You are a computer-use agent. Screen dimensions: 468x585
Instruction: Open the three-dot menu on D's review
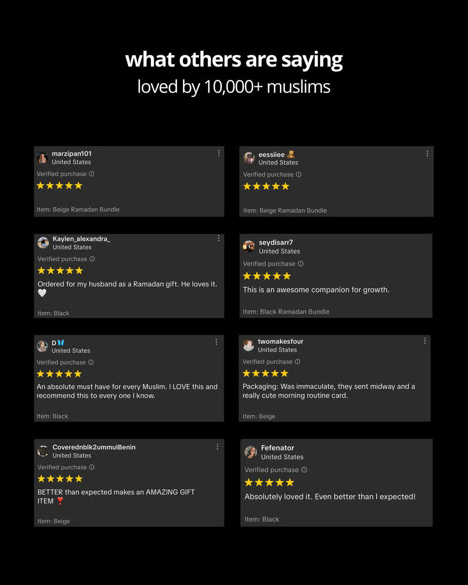point(216,342)
